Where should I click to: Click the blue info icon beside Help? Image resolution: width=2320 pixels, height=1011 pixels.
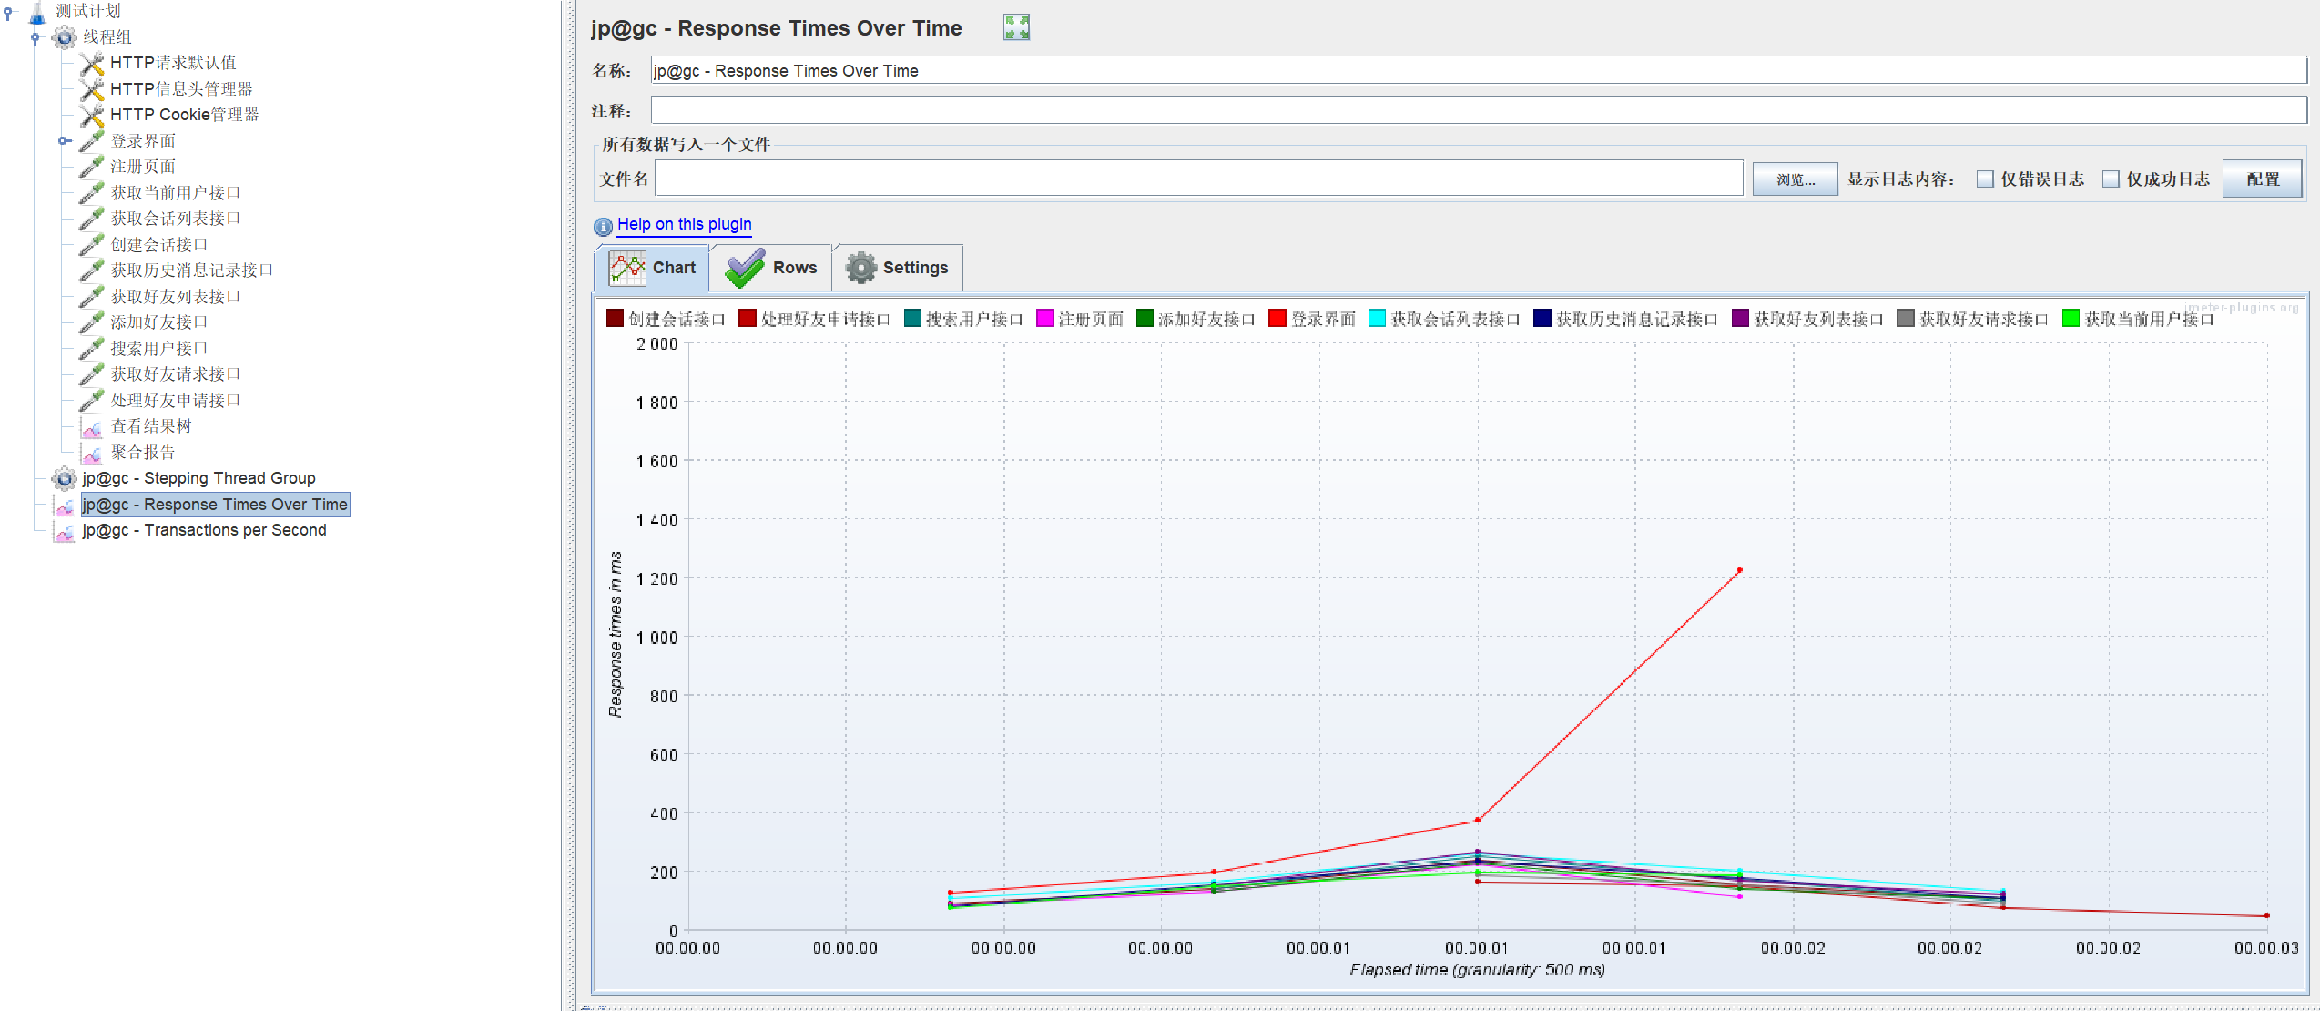coord(603,226)
